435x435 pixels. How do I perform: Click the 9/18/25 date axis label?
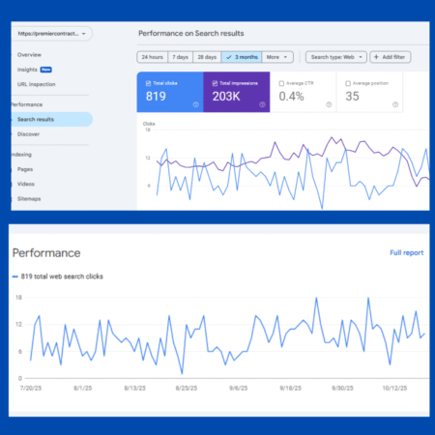[290, 388]
